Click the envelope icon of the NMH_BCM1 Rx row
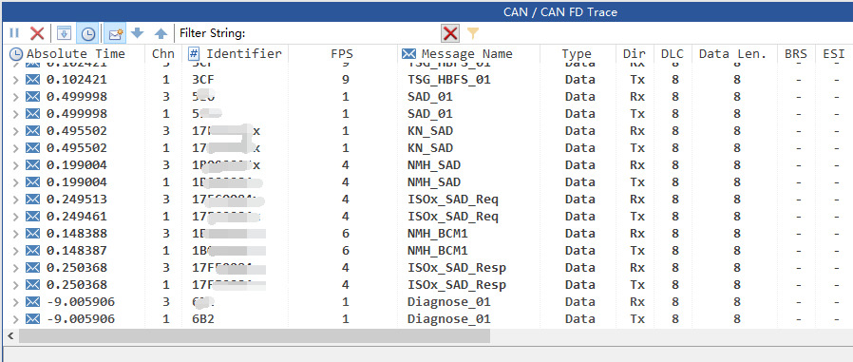Viewport: 853px width, 362px height. pyautogui.click(x=33, y=234)
